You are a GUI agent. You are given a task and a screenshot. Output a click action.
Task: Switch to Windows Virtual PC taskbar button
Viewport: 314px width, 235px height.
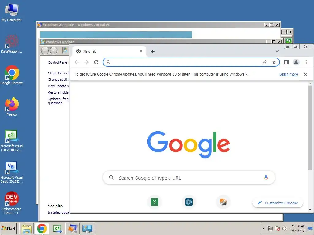(x=72, y=229)
